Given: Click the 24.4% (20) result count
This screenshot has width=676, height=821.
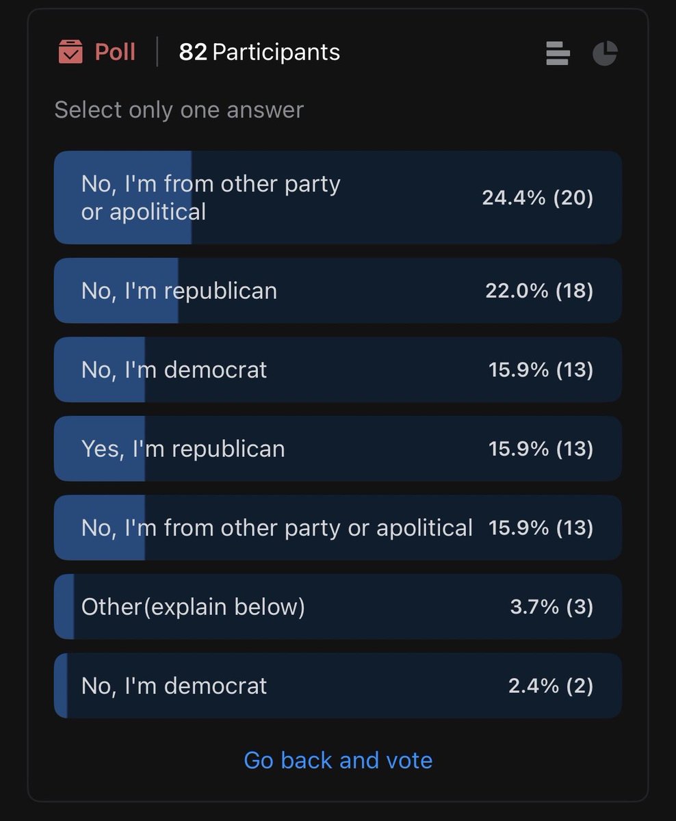Looking at the screenshot, I should pyautogui.click(x=538, y=198).
